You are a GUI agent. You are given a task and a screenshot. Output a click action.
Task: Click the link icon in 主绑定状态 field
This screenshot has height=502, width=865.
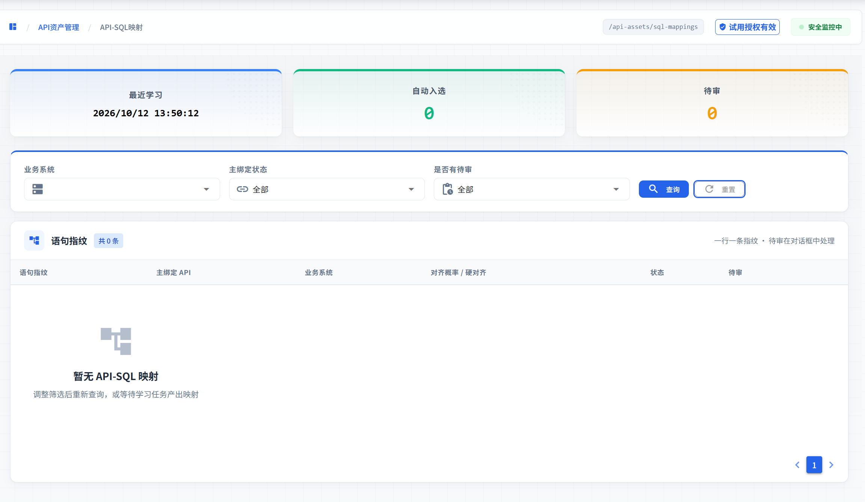(242, 189)
